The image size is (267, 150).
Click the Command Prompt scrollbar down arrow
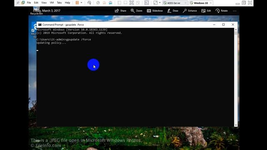[x=236, y=125]
